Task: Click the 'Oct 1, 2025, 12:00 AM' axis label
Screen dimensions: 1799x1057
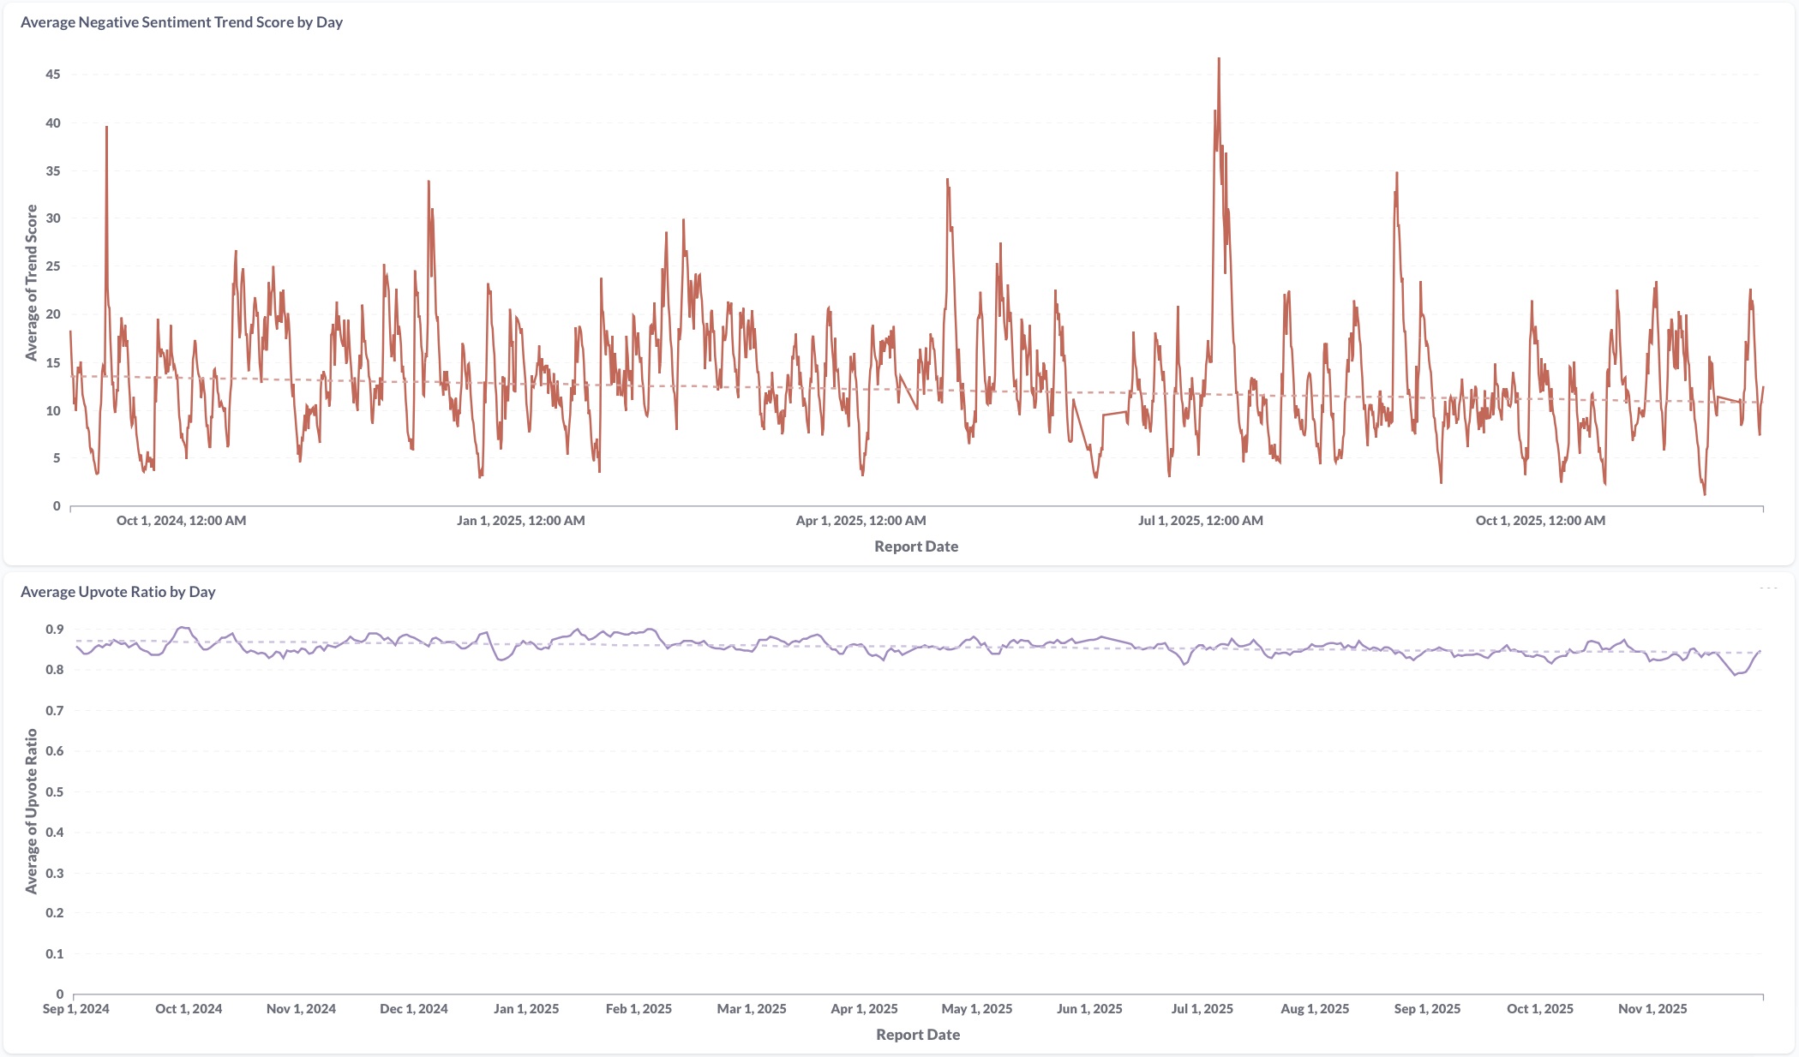Action: [x=1540, y=520]
